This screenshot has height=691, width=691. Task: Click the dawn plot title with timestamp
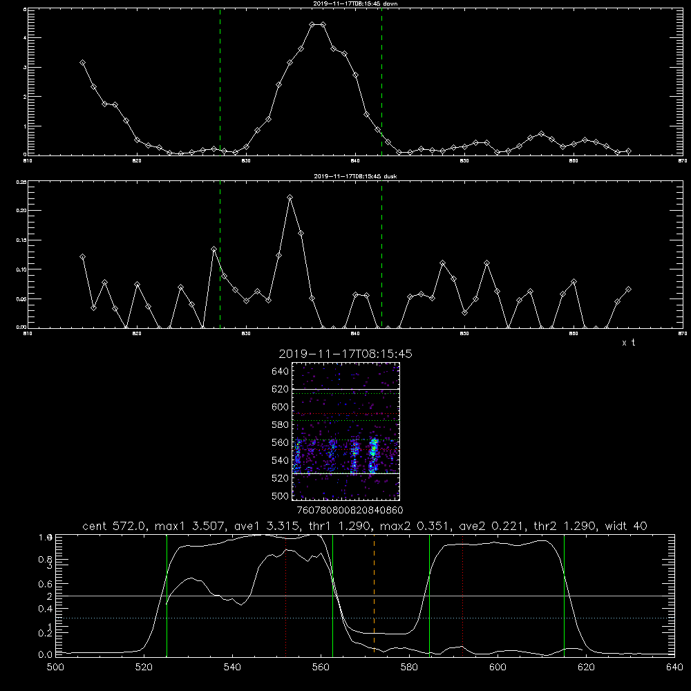coord(354,3)
